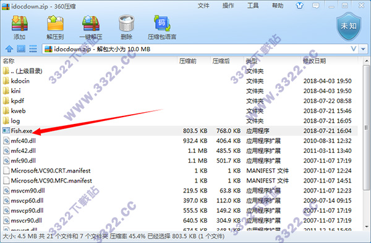Open the 操作 (Operations) menu
371x243 pixels.
coord(228,6)
